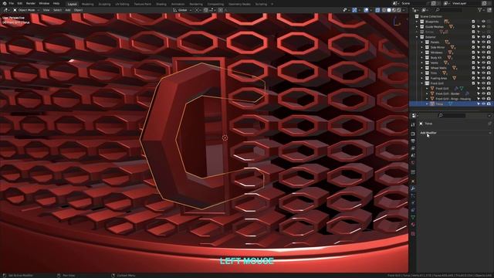Expand the Blueprints collection
494x278 pixels.
(x=417, y=22)
